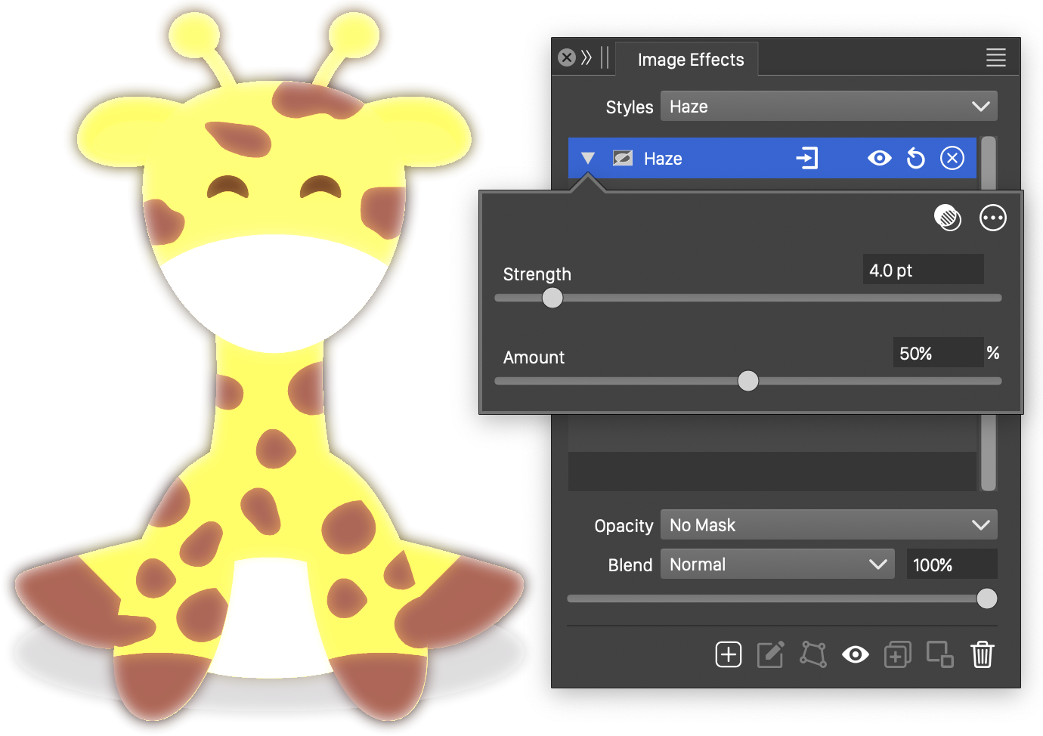The width and height of the screenshot is (1043, 736).
Task: Delete effect using the trash icon
Action: coord(982,654)
